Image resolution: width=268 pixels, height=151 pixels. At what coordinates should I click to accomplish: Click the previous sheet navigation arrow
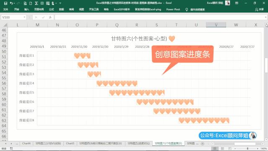coord(5,143)
